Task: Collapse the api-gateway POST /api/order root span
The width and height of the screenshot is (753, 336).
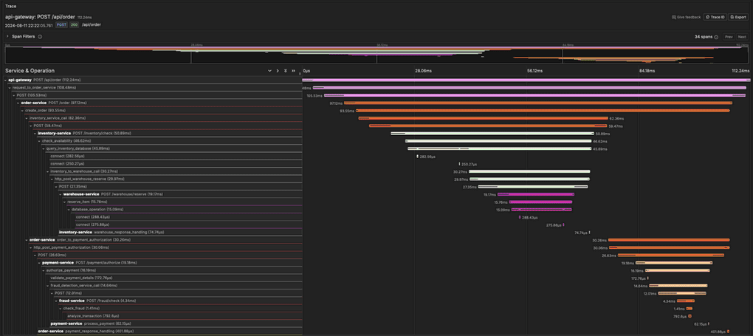Action: click(x=5, y=80)
